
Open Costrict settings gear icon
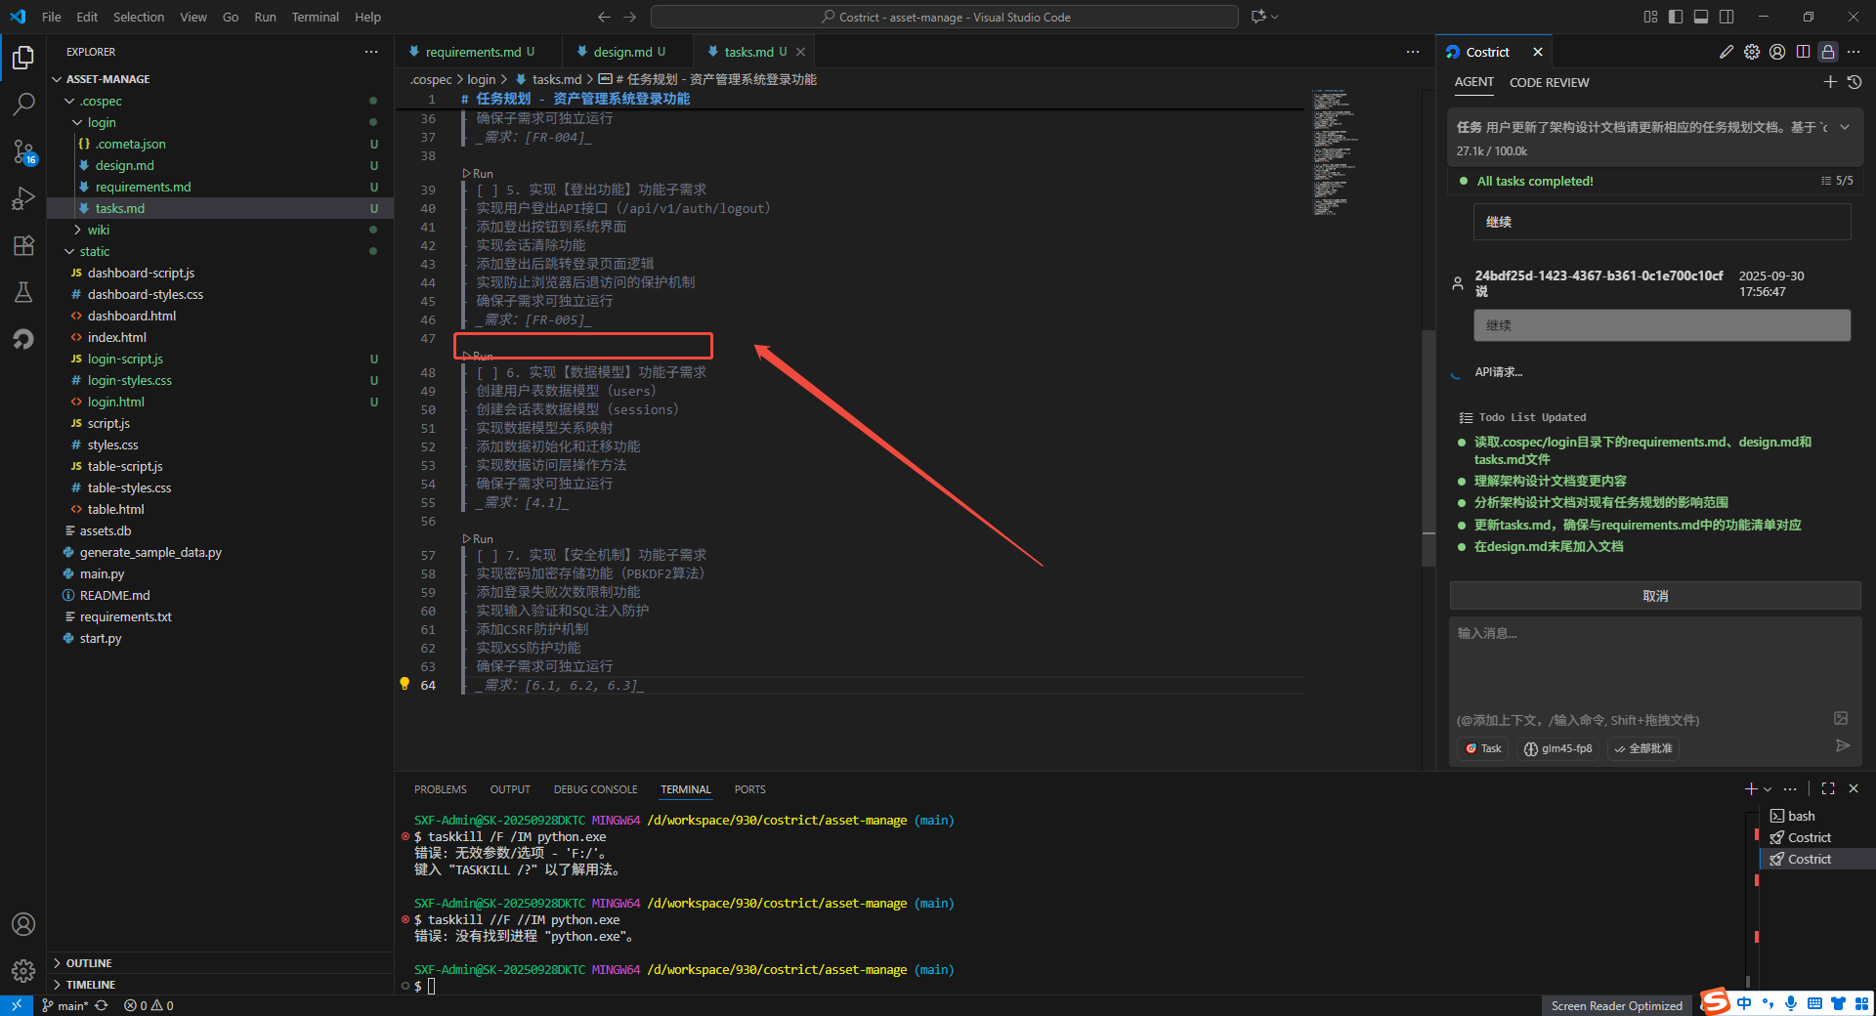[1752, 52]
